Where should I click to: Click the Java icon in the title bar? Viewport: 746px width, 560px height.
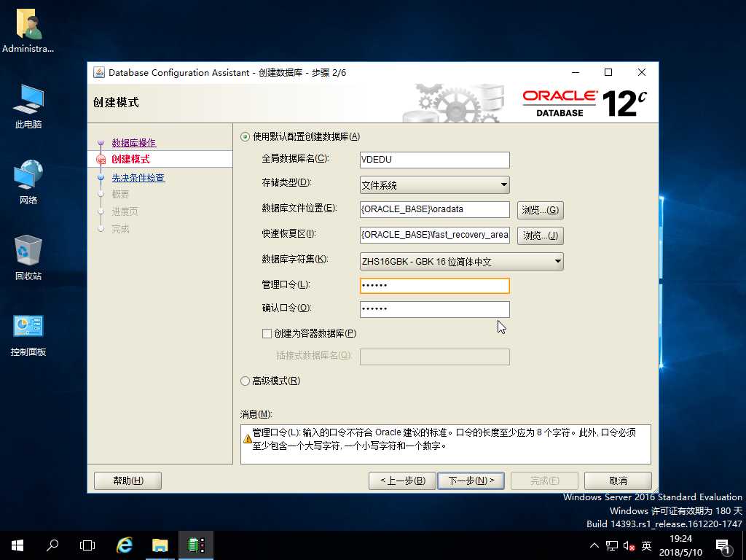click(x=99, y=72)
